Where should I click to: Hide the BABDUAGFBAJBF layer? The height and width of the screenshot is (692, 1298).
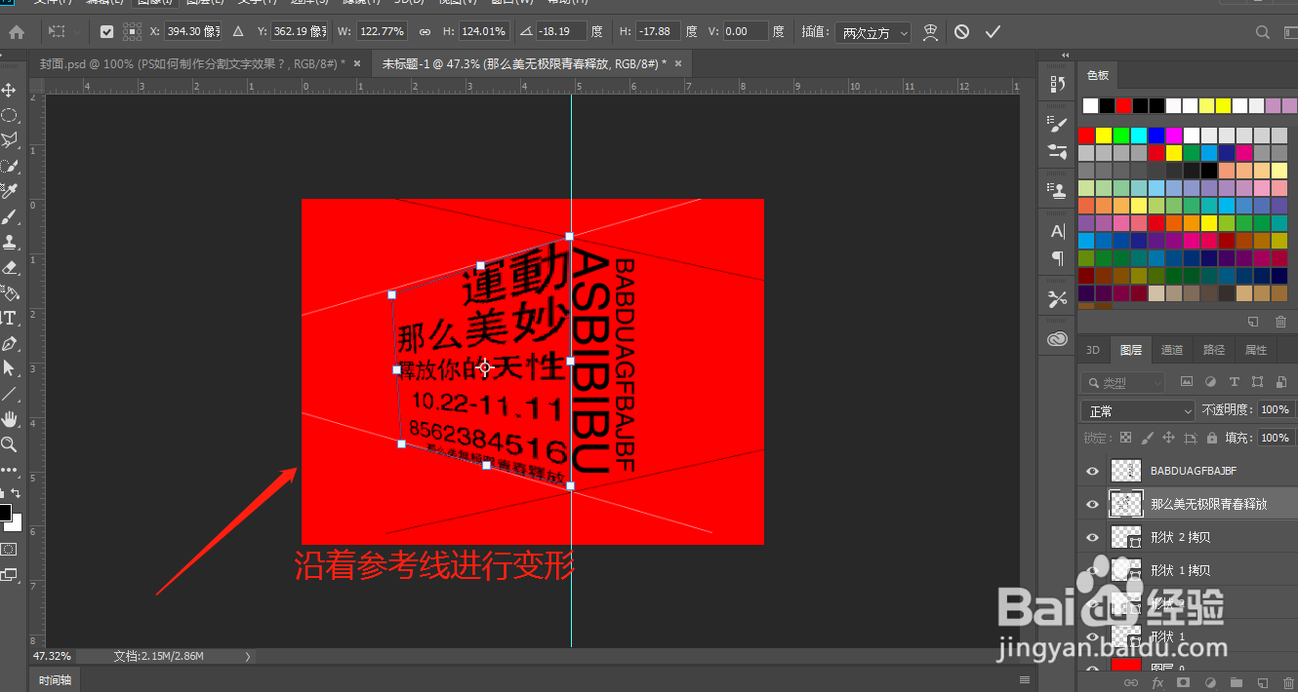click(x=1092, y=471)
